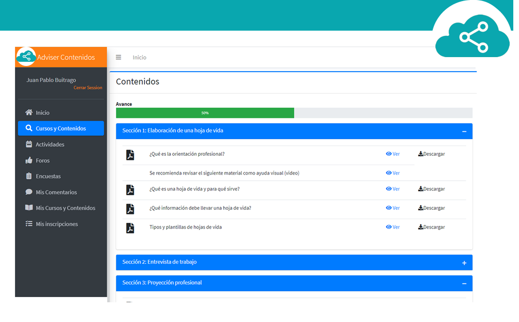Download ¿Qué es la orientación profesional? file

pos(431,154)
